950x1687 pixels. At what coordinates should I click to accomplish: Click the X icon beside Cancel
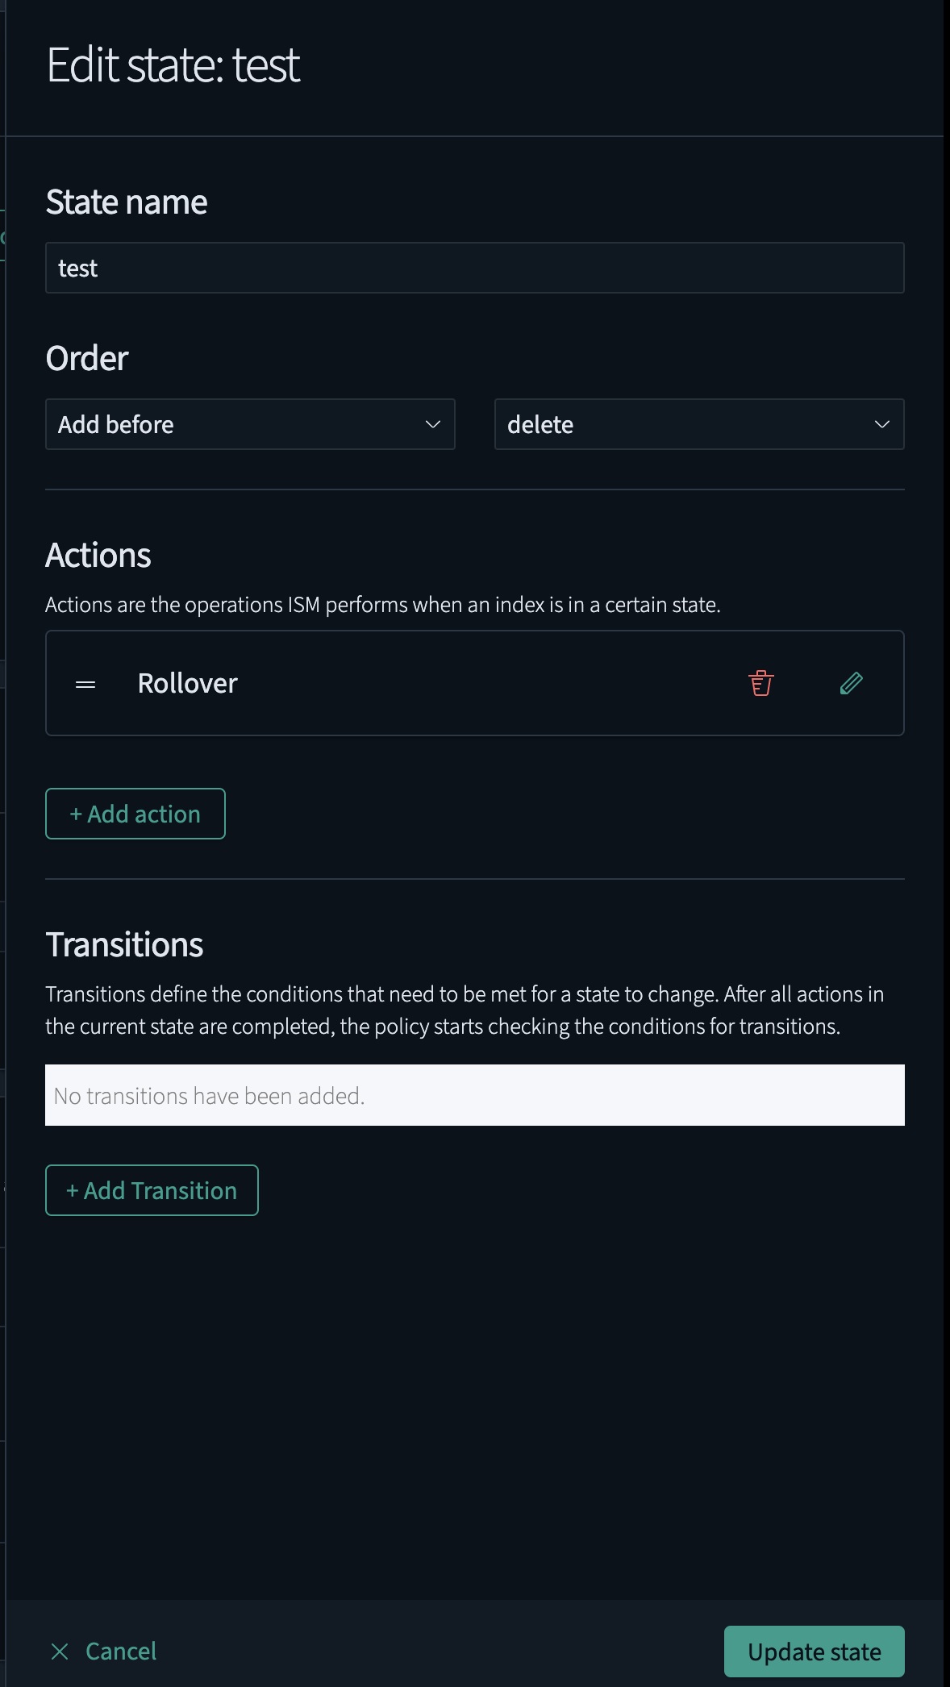60,1651
